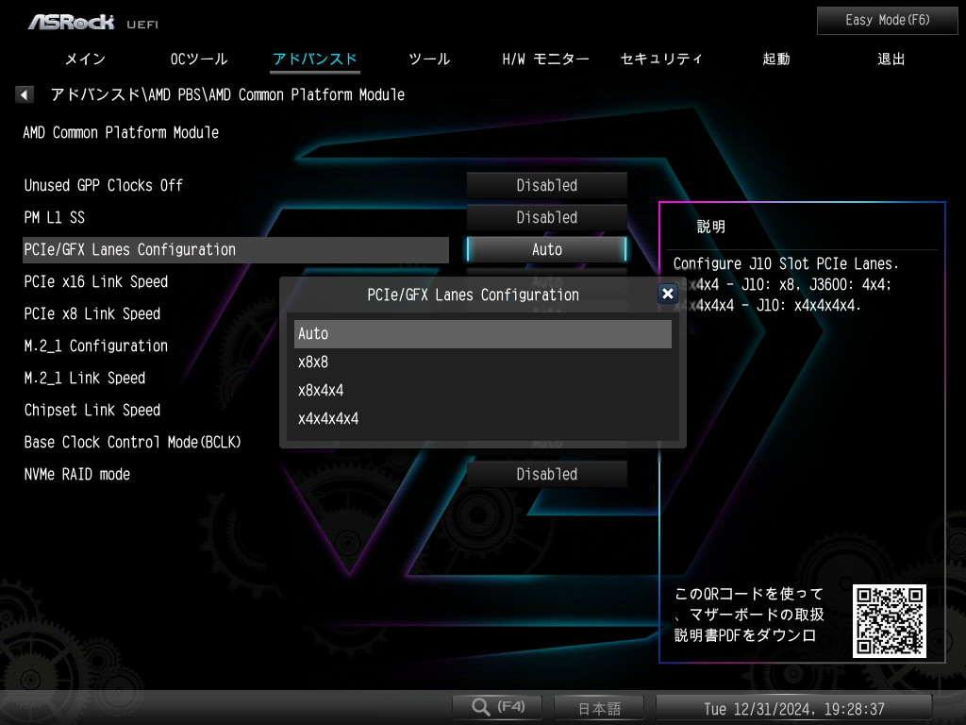Click the 日本語 language button
This screenshot has width=966, height=725.
point(599,708)
